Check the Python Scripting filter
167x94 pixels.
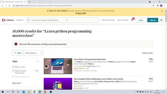13,77
